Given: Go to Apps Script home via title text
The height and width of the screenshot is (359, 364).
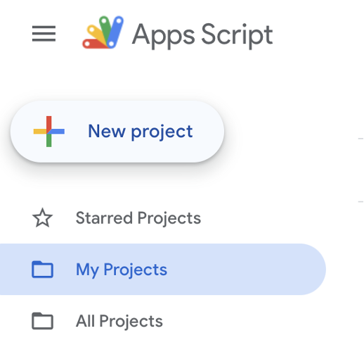Looking at the screenshot, I should pos(202,35).
